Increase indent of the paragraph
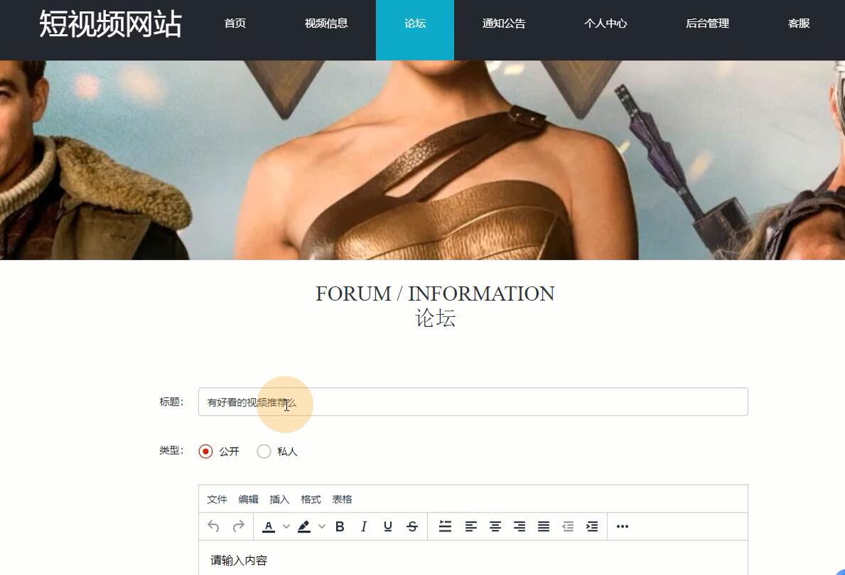Screen dimensions: 845x575 (x=592, y=527)
